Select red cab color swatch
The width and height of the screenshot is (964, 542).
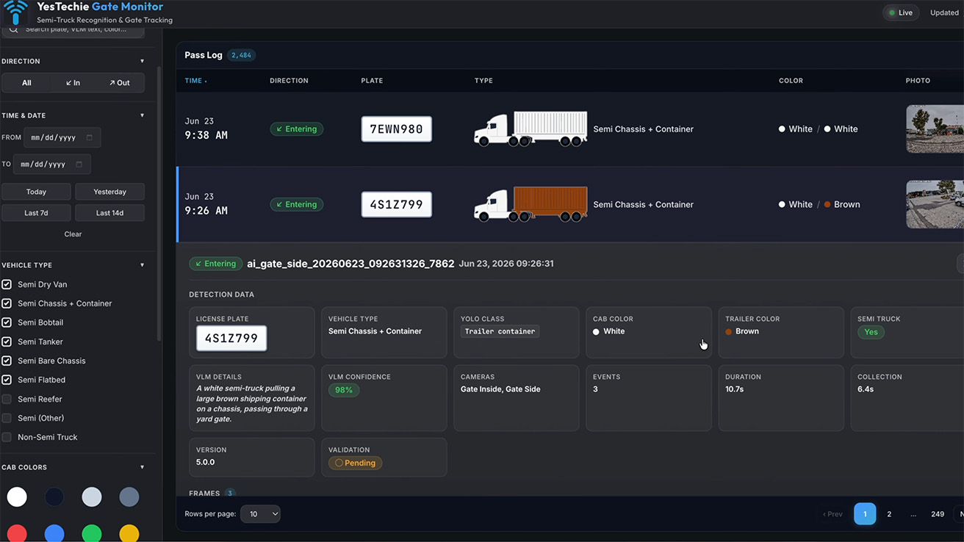(x=17, y=533)
